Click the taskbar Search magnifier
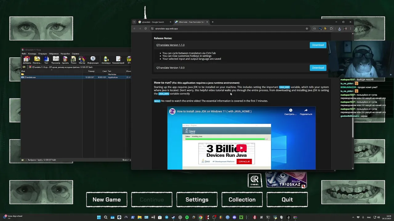 (x=106, y=217)
